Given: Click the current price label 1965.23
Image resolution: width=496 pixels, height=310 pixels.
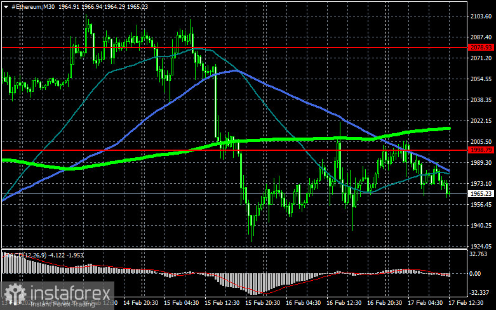Looking at the screenshot, I should (x=481, y=193).
